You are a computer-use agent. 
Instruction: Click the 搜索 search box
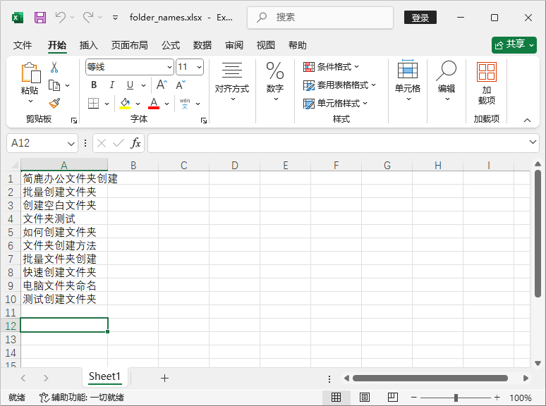(x=320, y=18)
